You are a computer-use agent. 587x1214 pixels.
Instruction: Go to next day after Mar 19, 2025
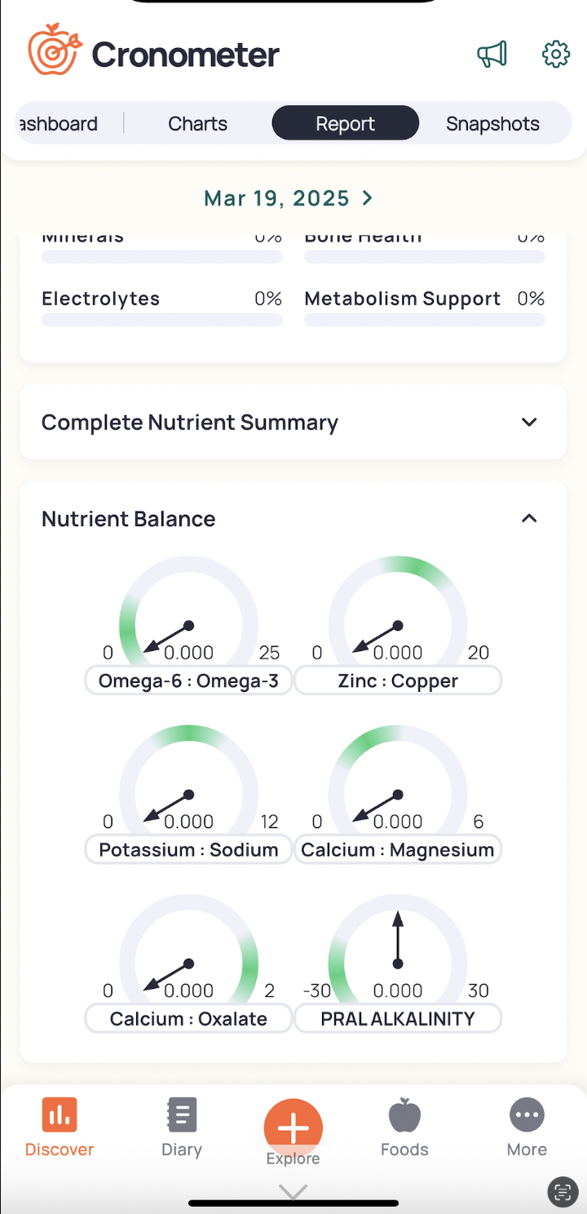point(368,198)
